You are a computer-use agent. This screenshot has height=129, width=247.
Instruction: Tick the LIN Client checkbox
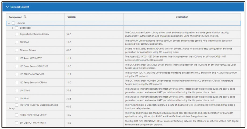click(x=17, y=90)
